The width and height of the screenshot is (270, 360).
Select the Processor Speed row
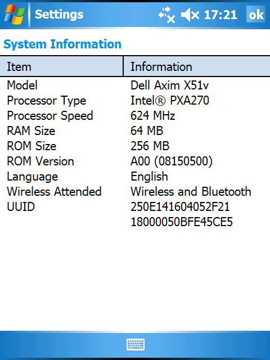(135, 115)
